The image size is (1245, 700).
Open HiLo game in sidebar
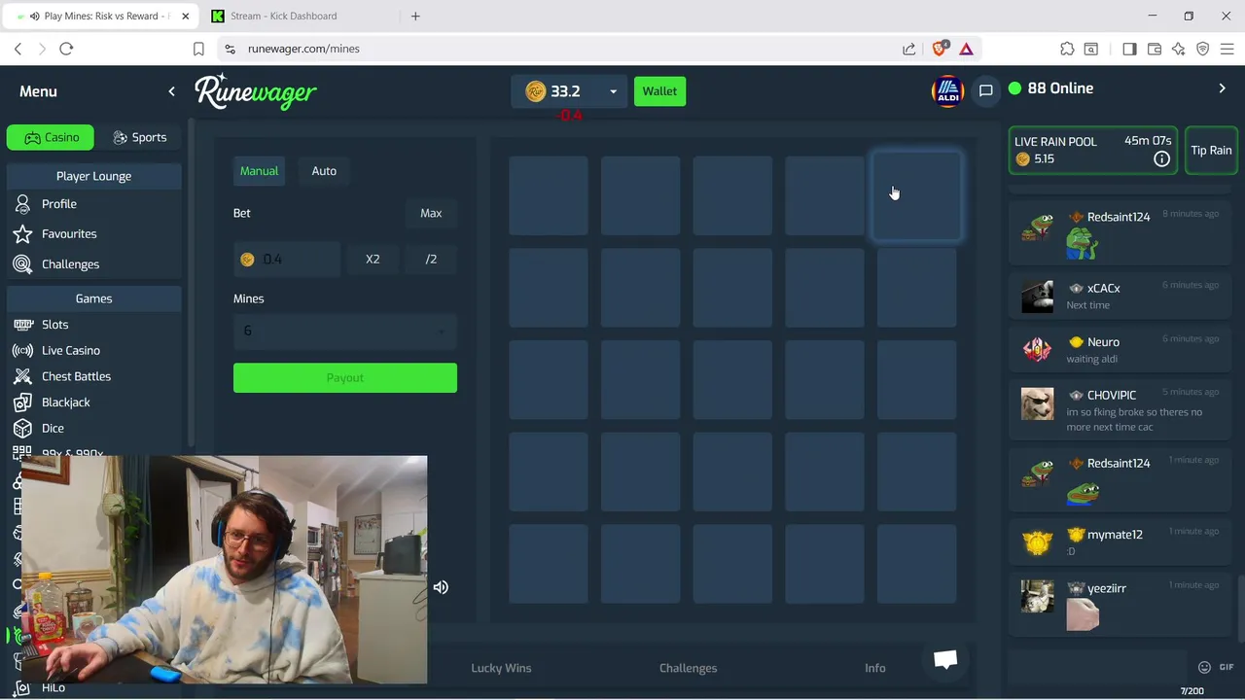pos(53,688)
